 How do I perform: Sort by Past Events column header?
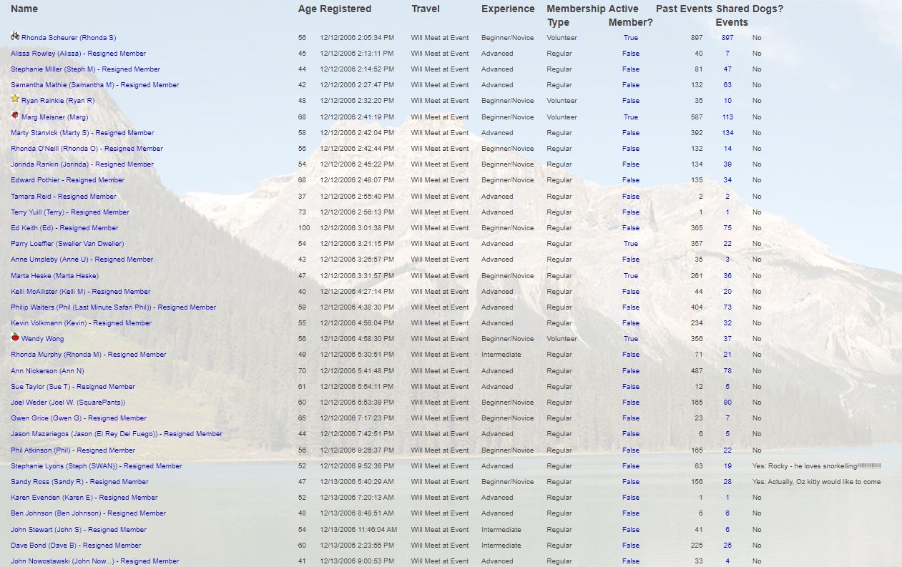coord(683,9)
